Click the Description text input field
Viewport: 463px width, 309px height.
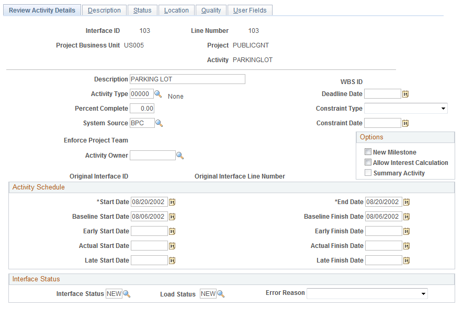tap(187, 79)
